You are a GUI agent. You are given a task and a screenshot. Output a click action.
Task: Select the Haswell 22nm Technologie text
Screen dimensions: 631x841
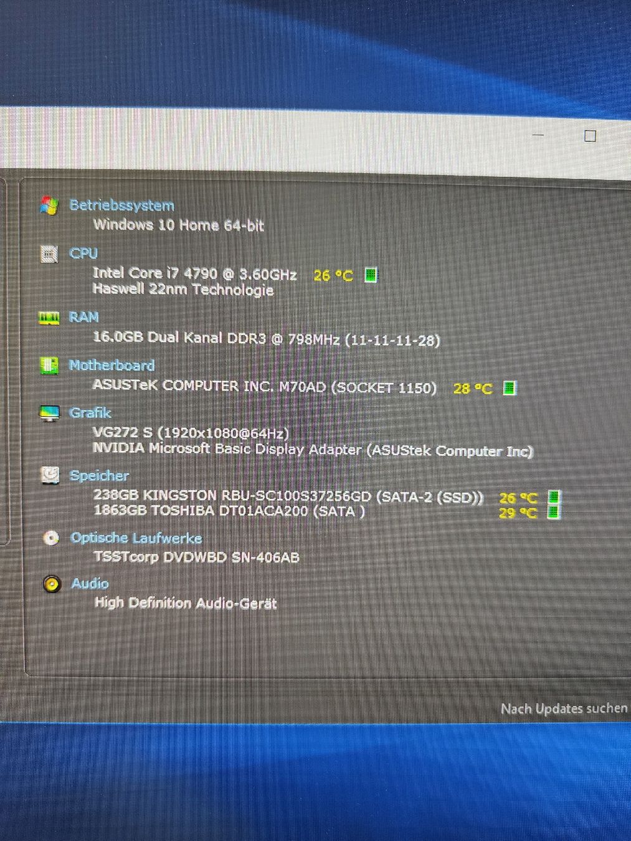pos(183,290)
